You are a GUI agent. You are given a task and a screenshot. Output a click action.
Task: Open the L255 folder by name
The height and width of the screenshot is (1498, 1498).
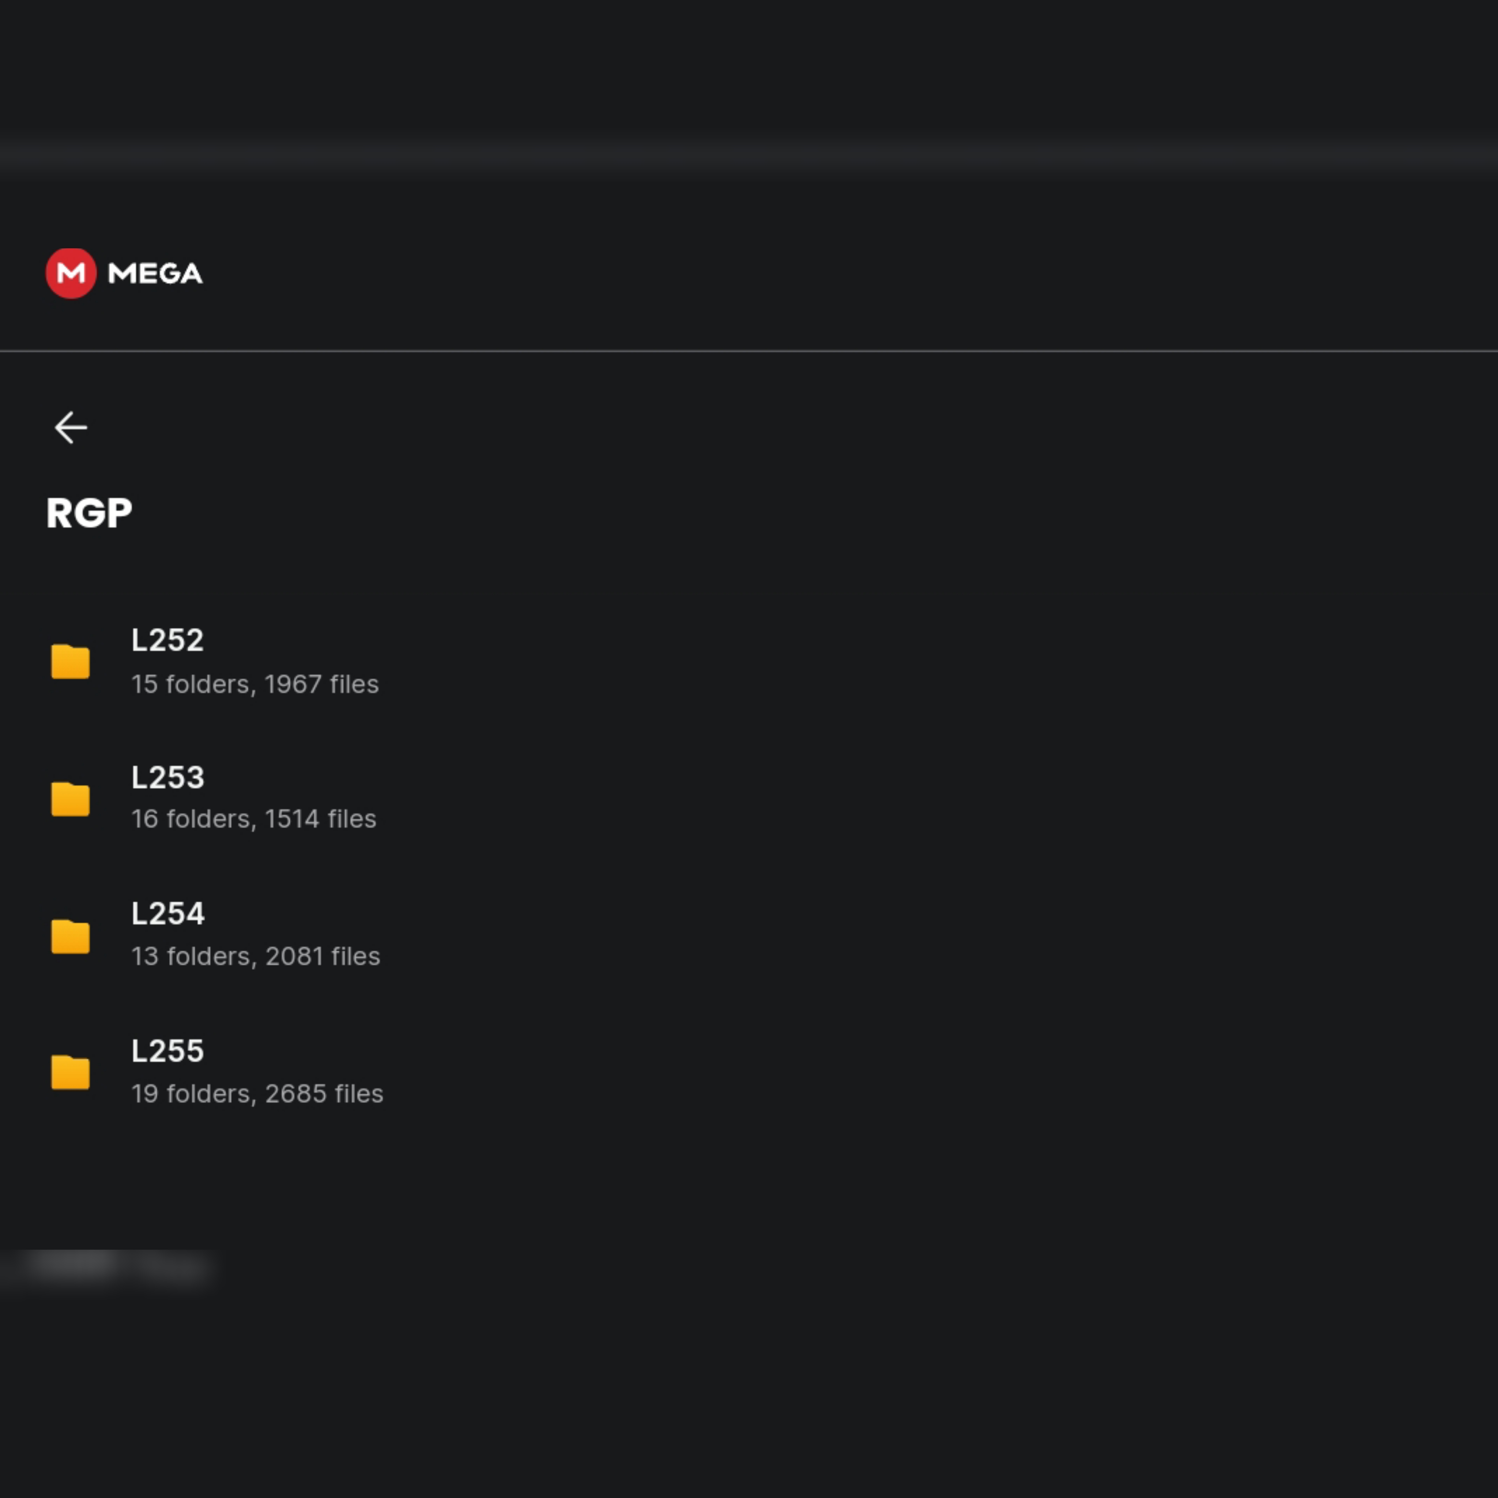(x=168, y=1051)
